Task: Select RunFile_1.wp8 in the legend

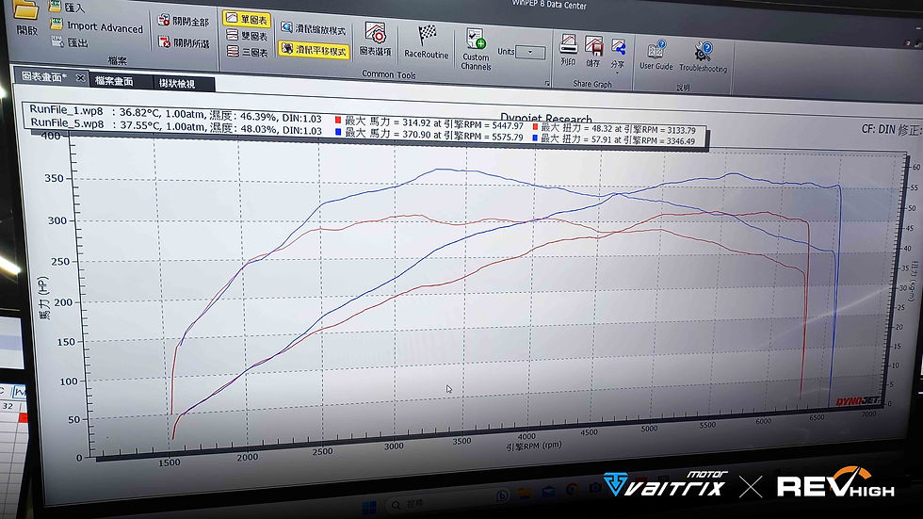Action: point(67,110)
